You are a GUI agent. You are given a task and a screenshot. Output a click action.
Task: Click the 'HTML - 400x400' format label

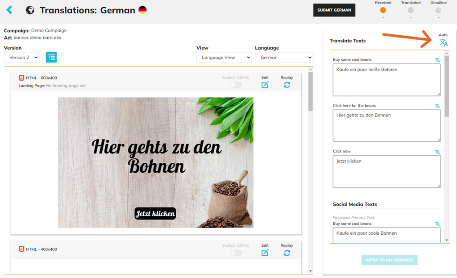(x=42, y=249)
